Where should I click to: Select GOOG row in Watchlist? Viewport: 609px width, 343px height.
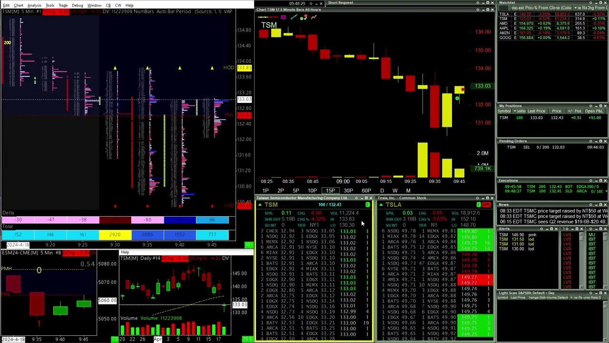click(552, 38)
